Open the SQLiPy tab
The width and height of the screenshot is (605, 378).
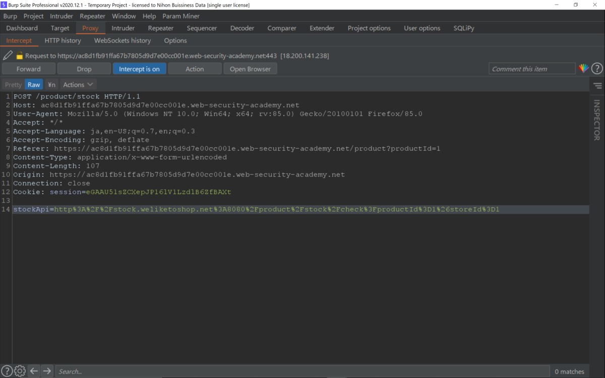click(x=464, y=28)
